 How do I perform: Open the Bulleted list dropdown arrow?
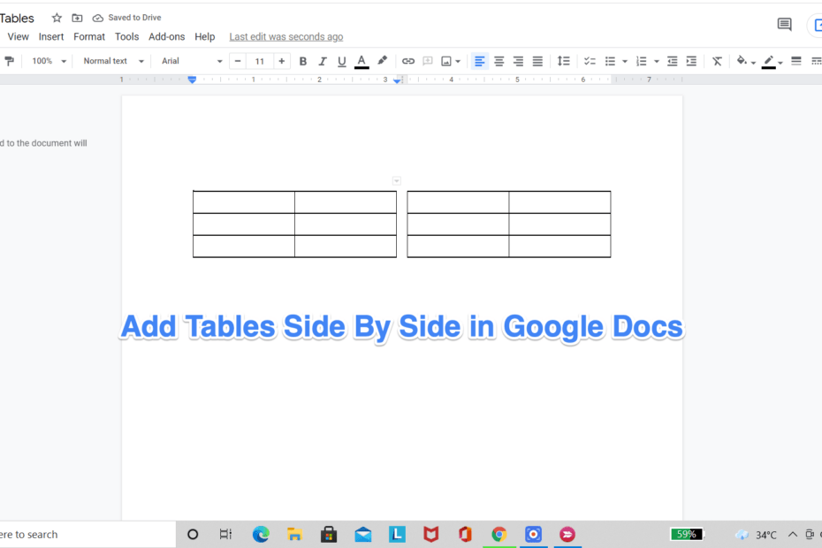[x=624, y=62]
